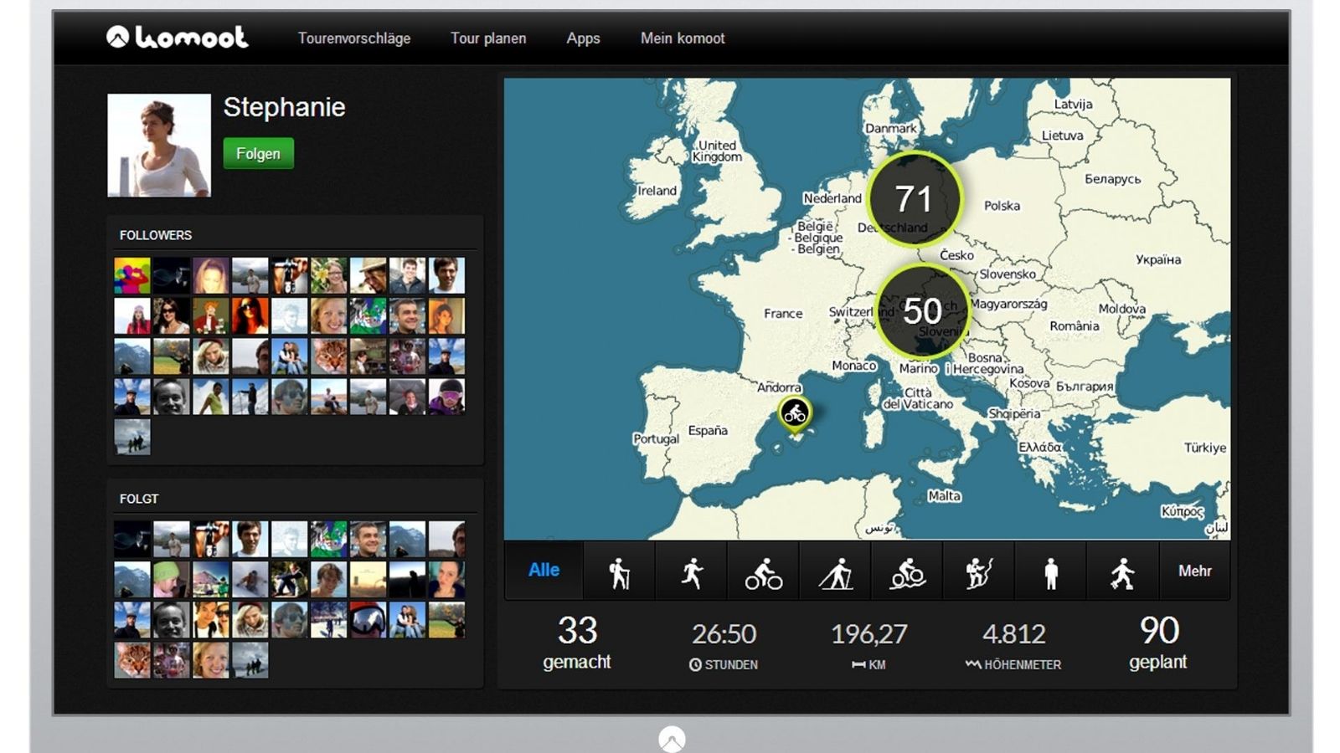Image resolution: width=1340 pixels, height=753 pixels.
Task: Click the komoot logo in header
Action: (177, 37)
